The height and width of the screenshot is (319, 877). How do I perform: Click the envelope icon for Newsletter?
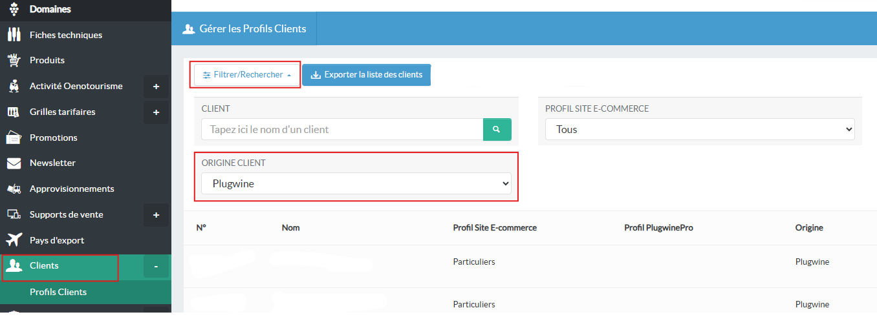coord(14,163)
